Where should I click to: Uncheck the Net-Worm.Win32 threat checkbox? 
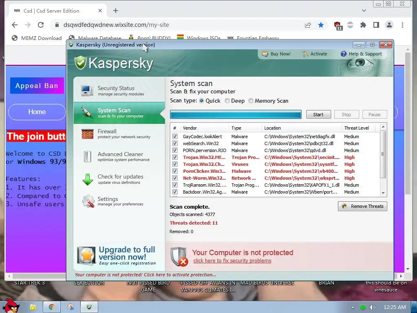[175, 178]
